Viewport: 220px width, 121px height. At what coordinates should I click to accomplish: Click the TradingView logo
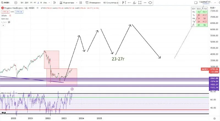click(x=4, y=113)
